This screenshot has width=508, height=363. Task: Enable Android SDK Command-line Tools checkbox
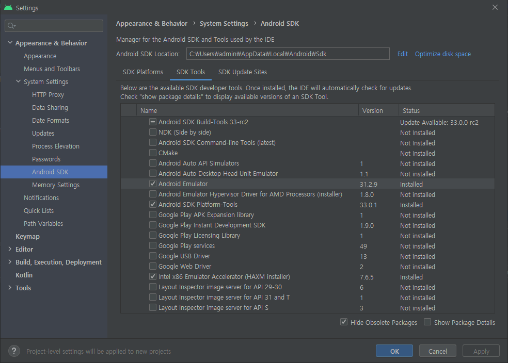pos(153,142)
